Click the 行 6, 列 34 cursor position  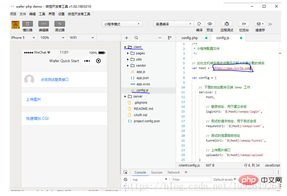point(252,166)
